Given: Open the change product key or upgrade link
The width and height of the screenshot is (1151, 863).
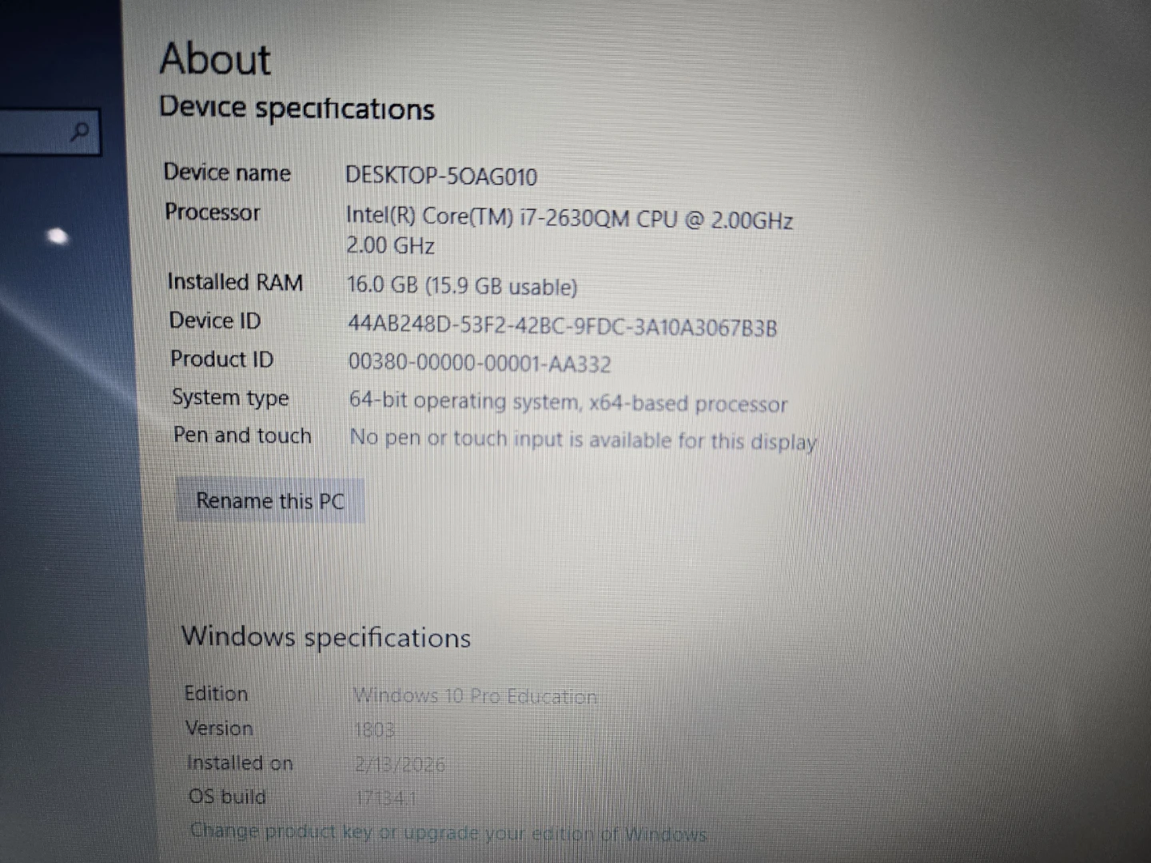Looking at the screenshot, I should [448, 833].
